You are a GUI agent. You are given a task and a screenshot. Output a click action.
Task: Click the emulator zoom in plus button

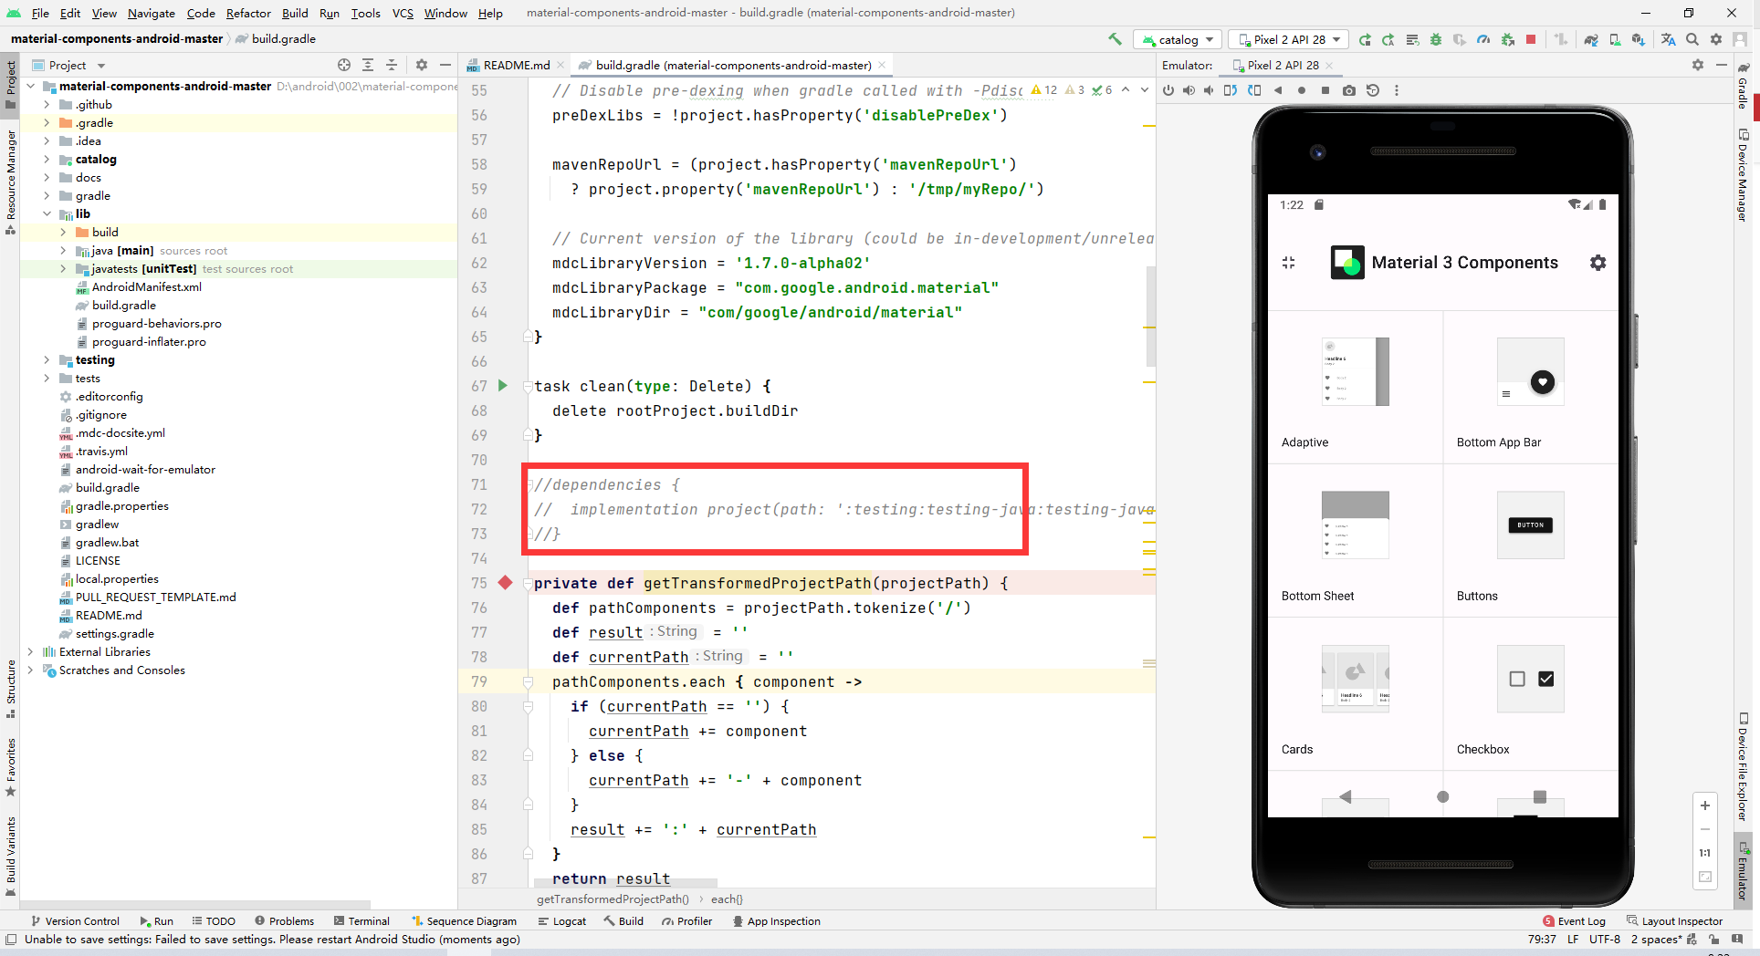click(x=1704, y=805)
